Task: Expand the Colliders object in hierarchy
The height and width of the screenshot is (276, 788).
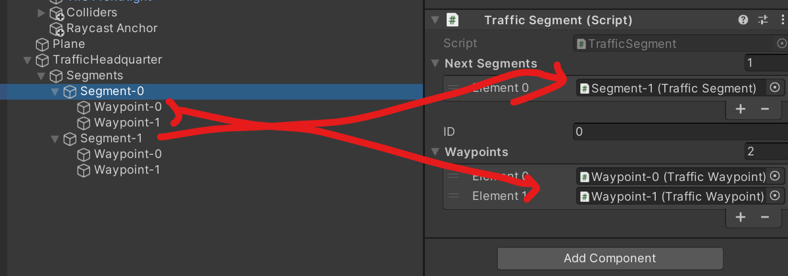Action: pyautogui.click(x=41, y=12)
